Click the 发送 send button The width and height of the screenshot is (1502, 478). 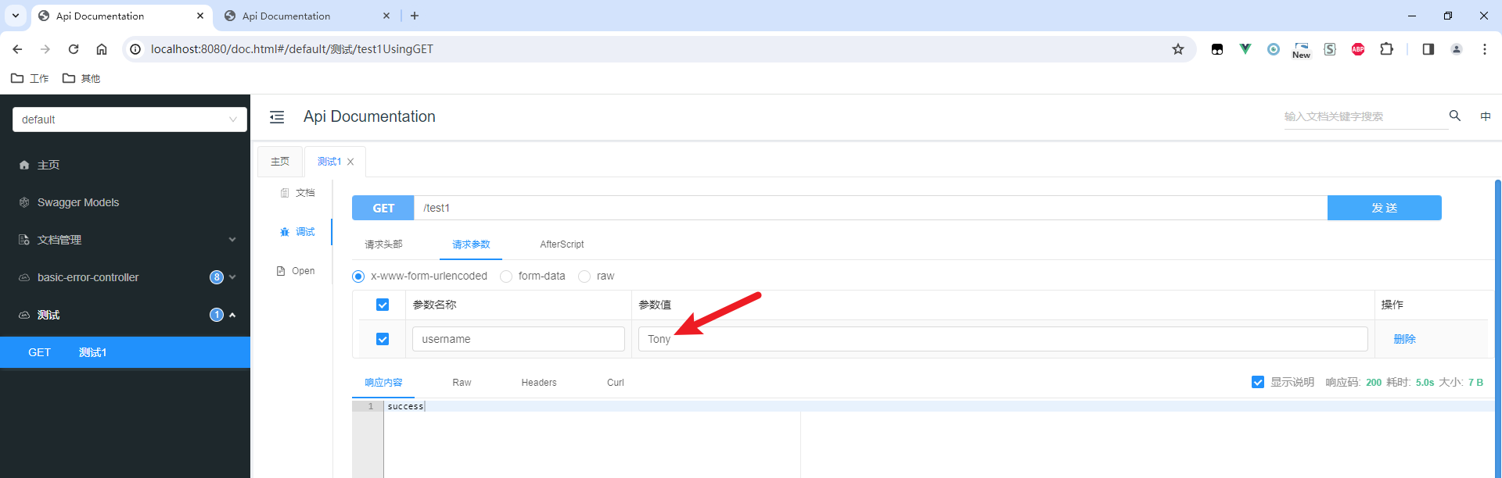pyautogui.click(x=1384, y=208)
